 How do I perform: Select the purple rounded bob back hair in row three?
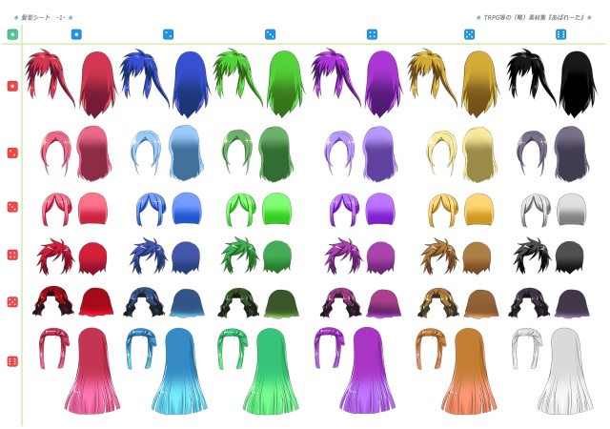tap(380, 209)
